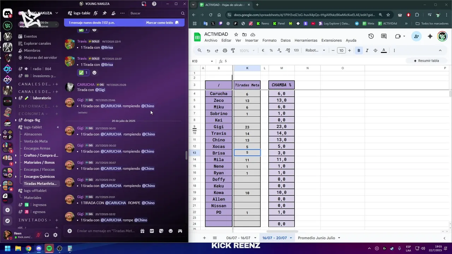Click the print icon in Sheets toolbar
This screenshot has width=452, height=254.
pos(225,50)
